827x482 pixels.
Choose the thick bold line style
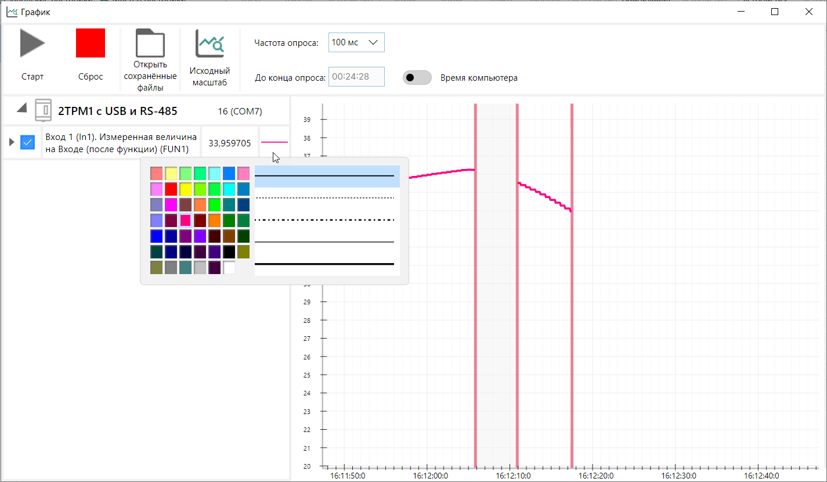[x=327, y=264]
